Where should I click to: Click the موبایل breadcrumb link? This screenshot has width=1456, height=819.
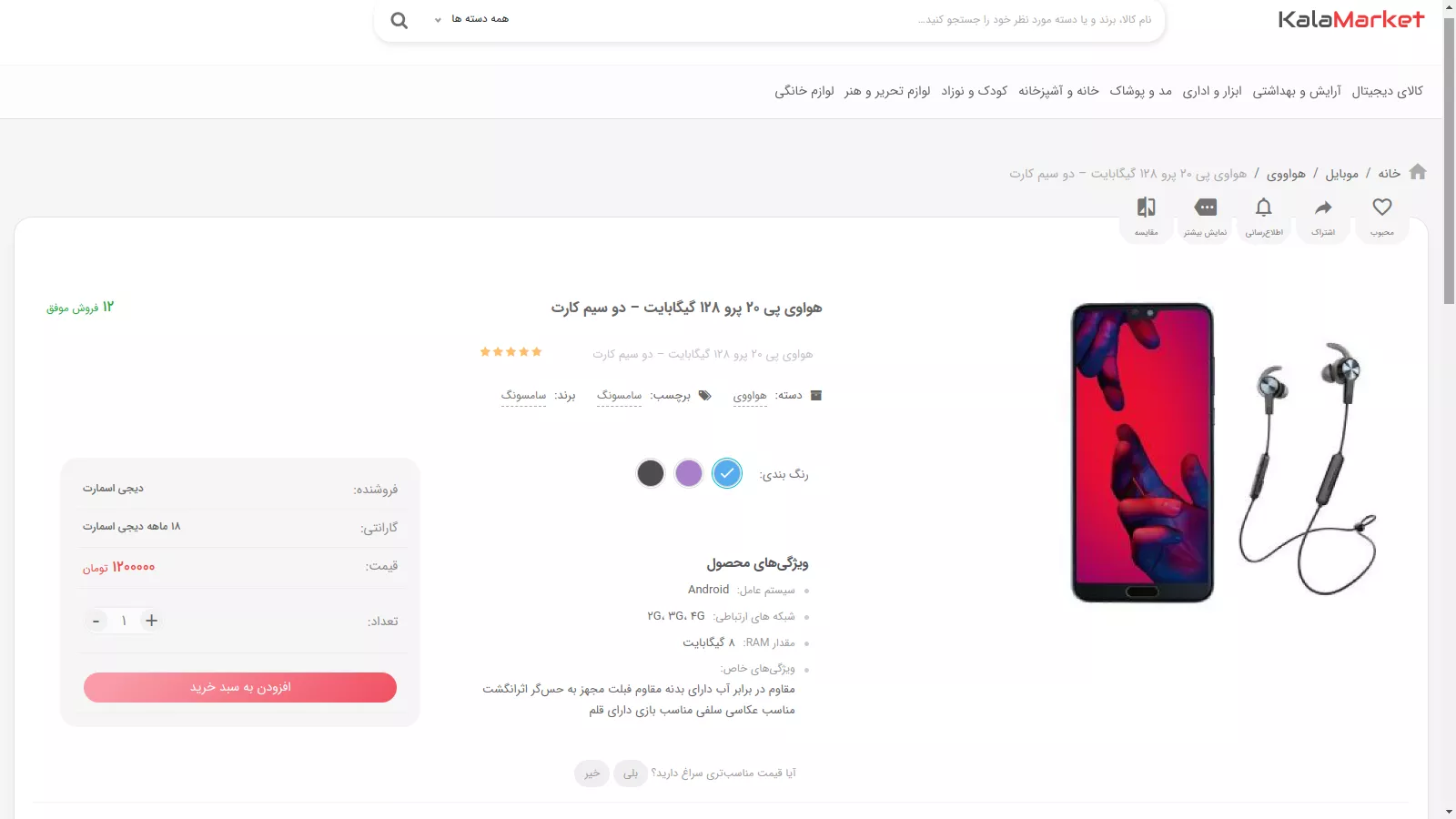[1341, 174]
